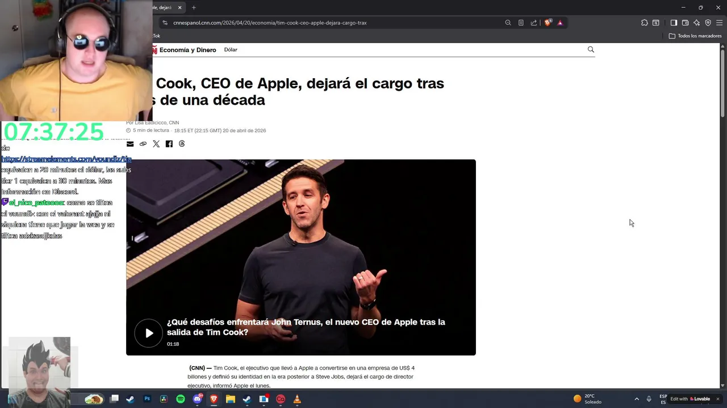This screenshot has height=408, width=727.
Task: Click the zoom magnifier icon in address bar
Action: (x=508, y=23)
